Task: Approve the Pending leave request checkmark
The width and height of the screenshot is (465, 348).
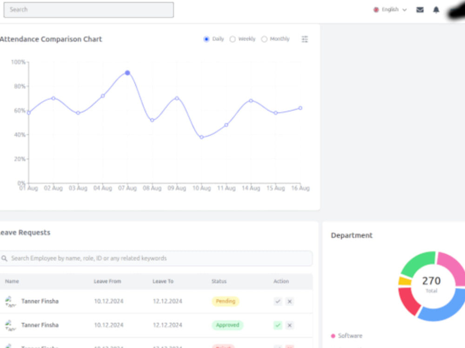Action: tap(278, 301)
